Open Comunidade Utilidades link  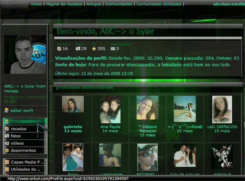(x=159, y=4)
